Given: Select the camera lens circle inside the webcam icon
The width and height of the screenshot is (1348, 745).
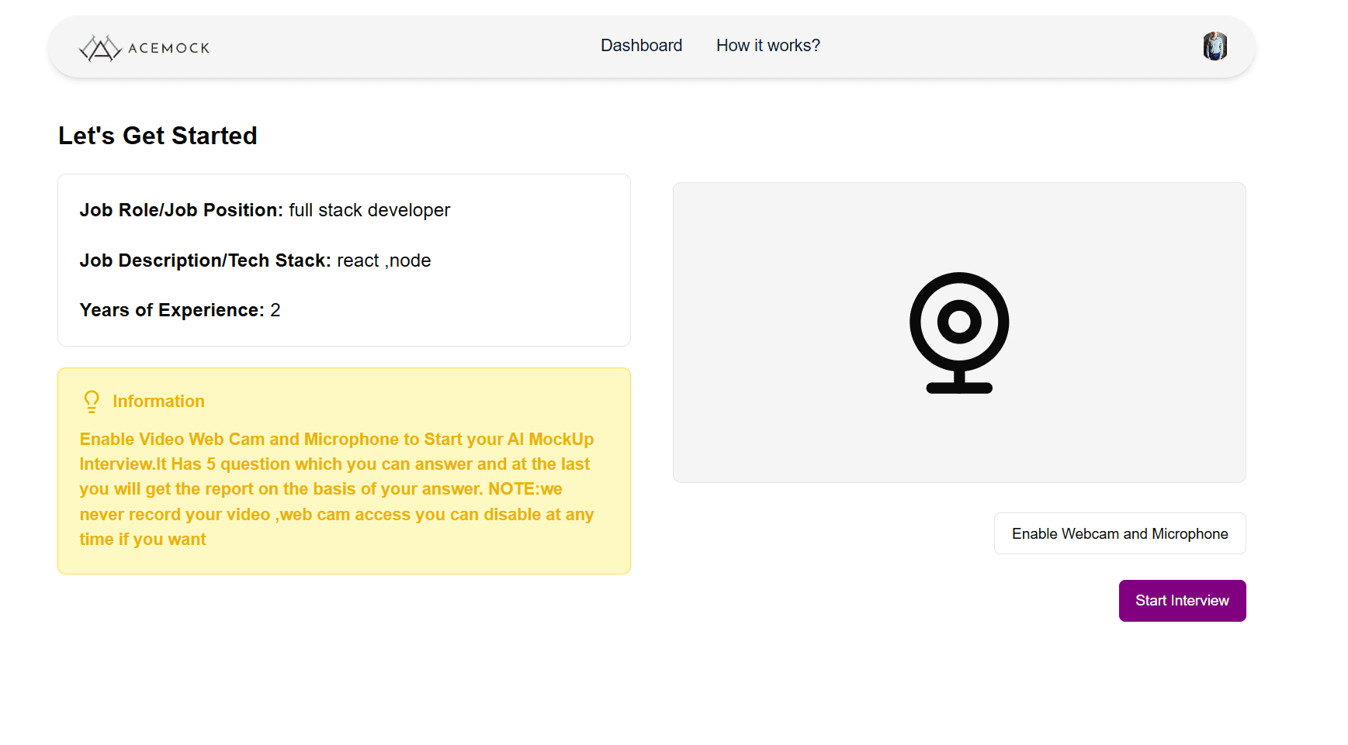Looking at the screenshot, I should 959,321.
